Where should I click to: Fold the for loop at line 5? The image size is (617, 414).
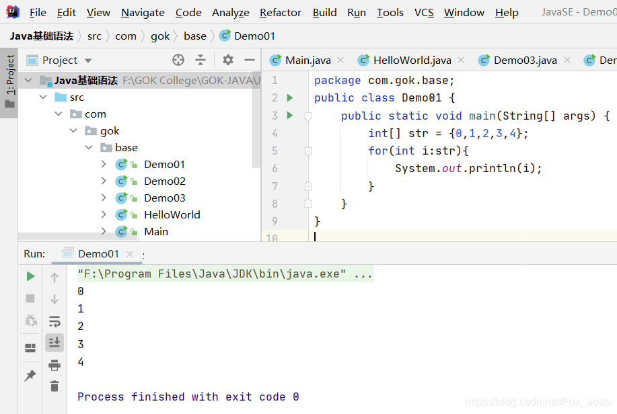308,151
